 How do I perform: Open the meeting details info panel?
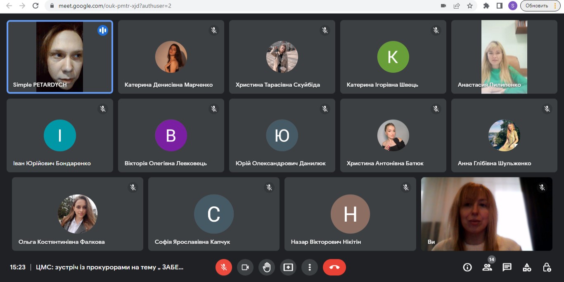click(x=467, y=267)
